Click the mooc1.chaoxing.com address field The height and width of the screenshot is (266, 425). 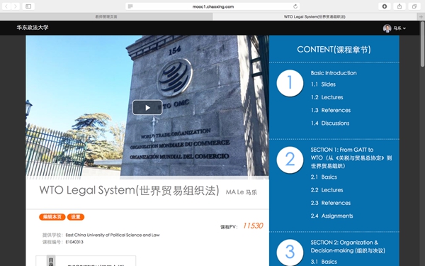[x=212, y=6]
